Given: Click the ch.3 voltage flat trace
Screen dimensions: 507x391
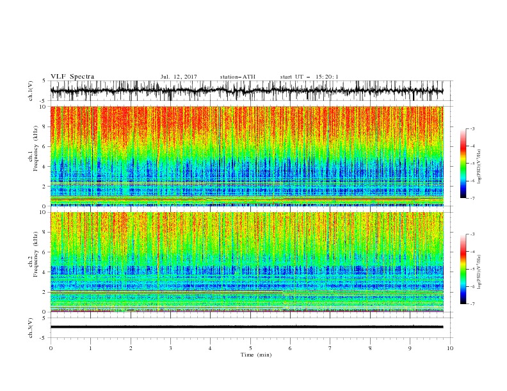Looking at the screenshot, I should (247, 327).
